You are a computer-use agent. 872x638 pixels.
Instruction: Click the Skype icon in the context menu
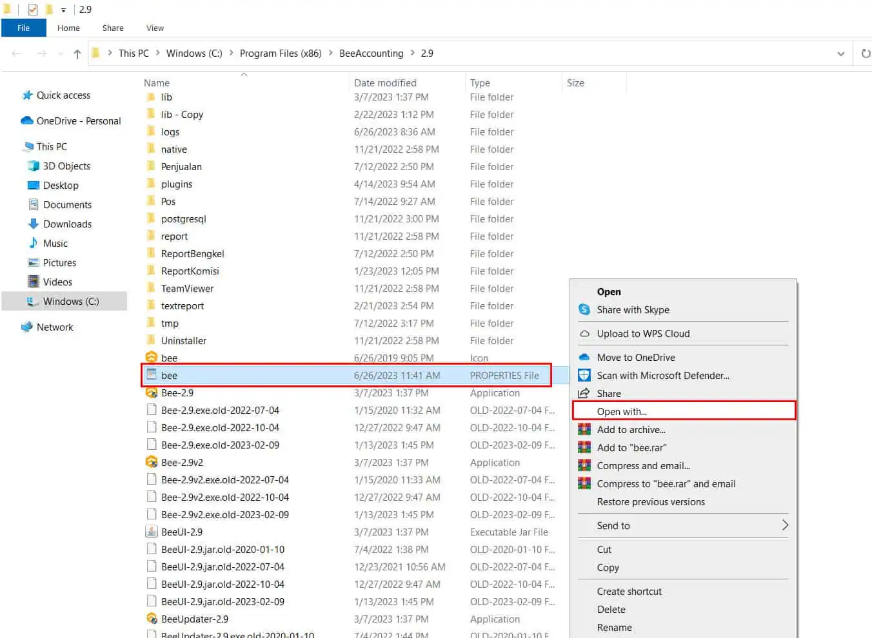[584, 309]
